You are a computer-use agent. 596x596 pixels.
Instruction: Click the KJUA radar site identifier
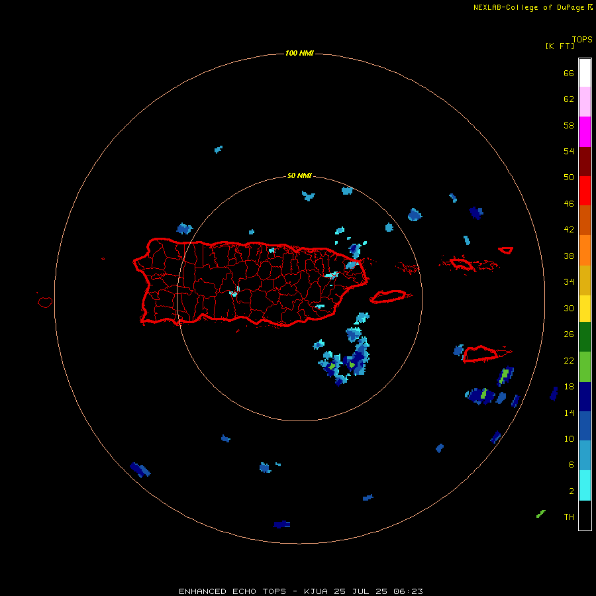[x=316, y=591]
